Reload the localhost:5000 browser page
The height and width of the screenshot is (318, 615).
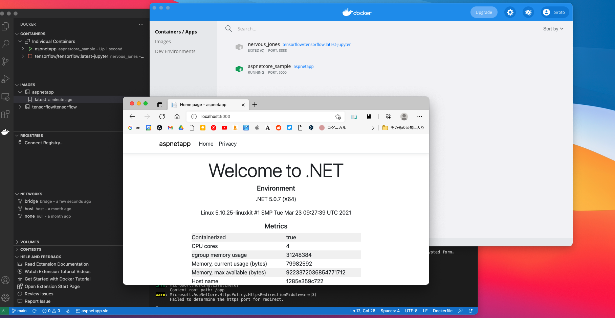point(162,117)
